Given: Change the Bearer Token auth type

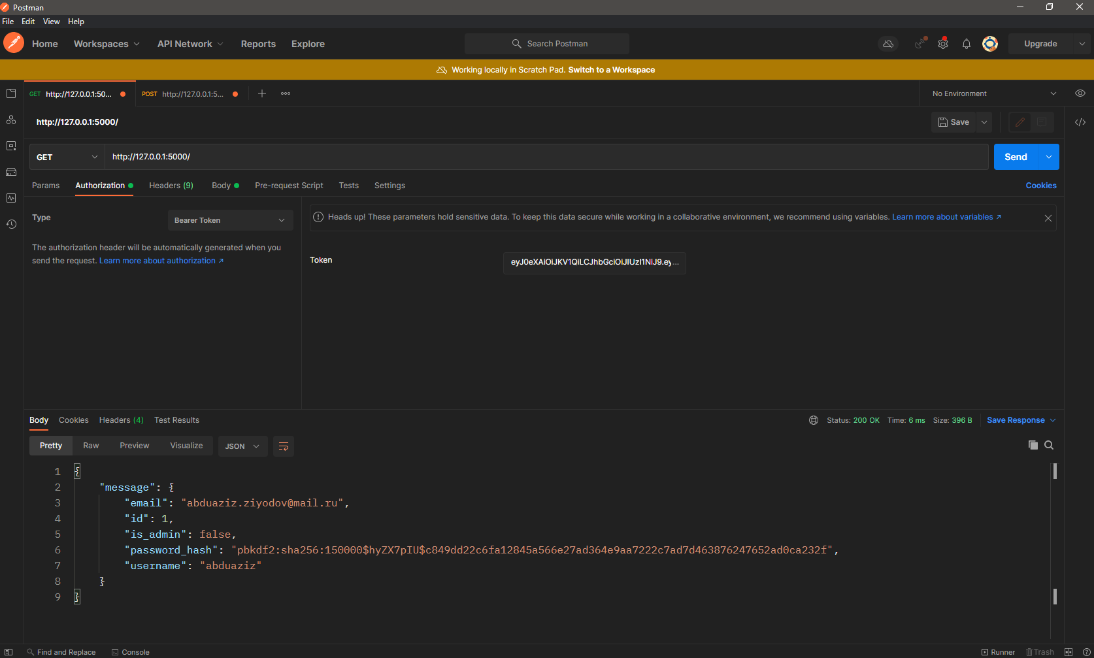Looking at the screenshot, I should [230, 220].
